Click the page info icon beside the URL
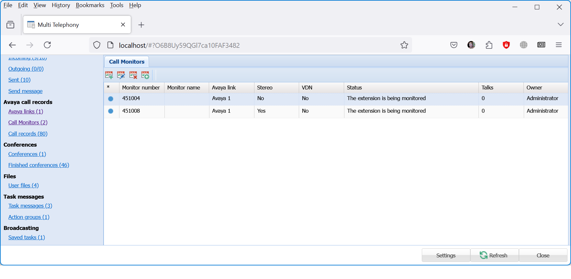The height and width of the screenshot is (279, 571). click(x=110, y=45)
